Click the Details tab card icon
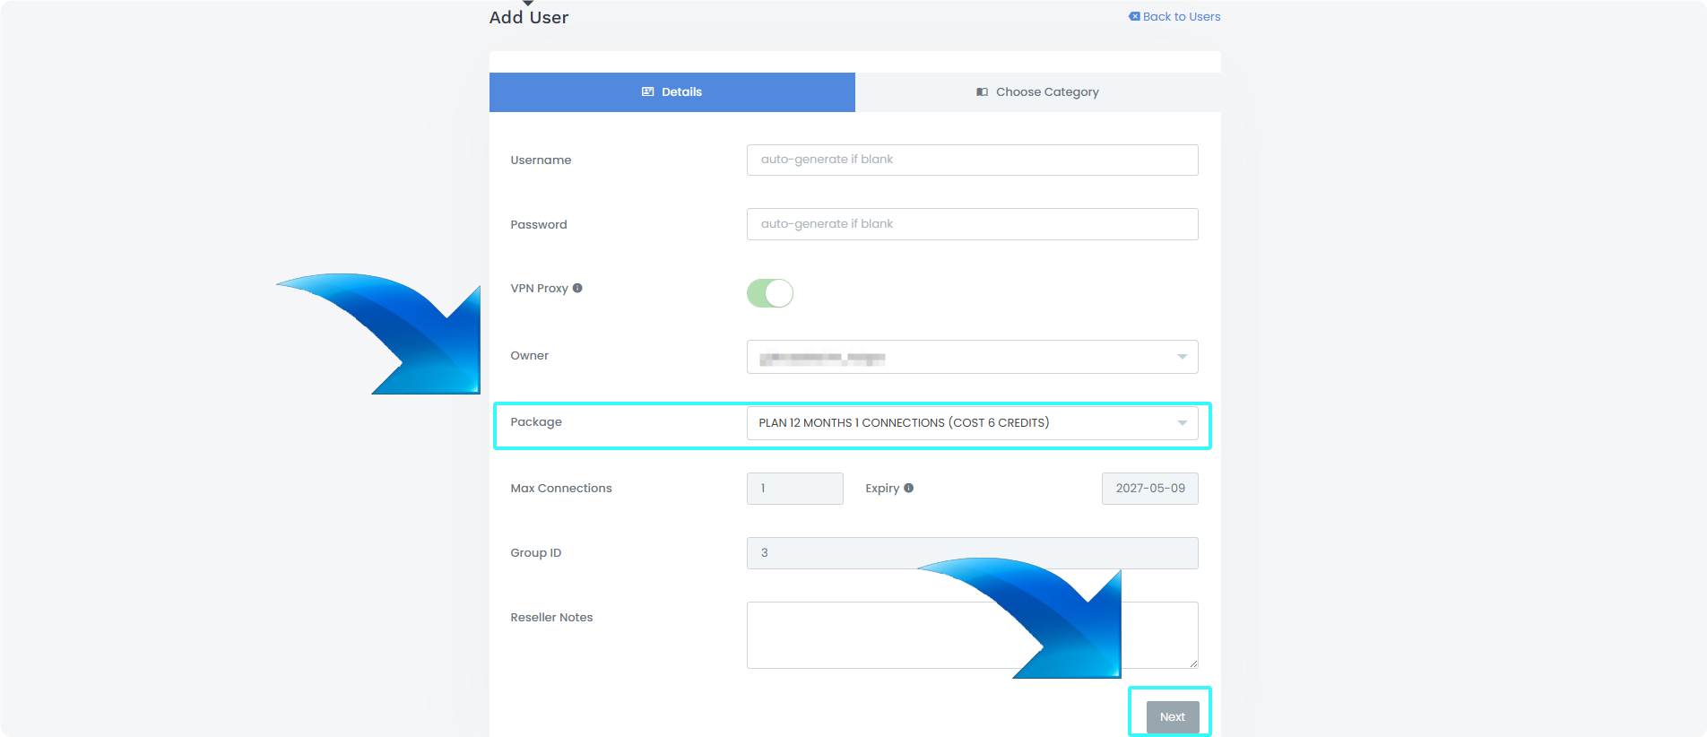This screenshot has width=1707, height=737. [x=647, y=91]
